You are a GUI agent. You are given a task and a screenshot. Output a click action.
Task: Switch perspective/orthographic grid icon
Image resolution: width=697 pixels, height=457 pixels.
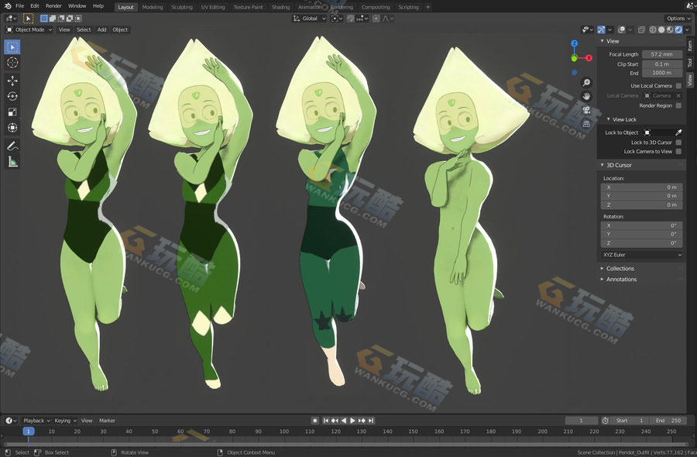pyautogui.click(x=586, y=124)
